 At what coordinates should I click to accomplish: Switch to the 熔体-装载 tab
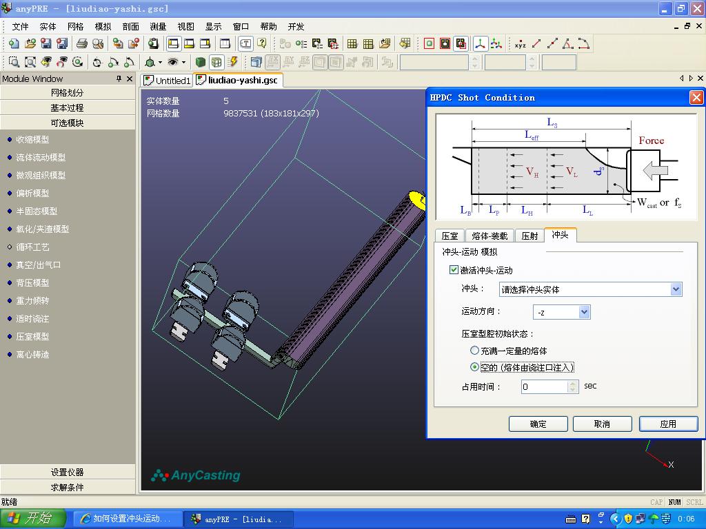point(490,236)
